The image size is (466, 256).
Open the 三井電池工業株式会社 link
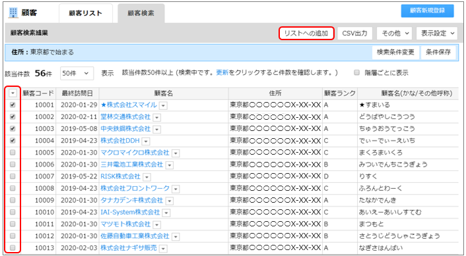point(131,165)
